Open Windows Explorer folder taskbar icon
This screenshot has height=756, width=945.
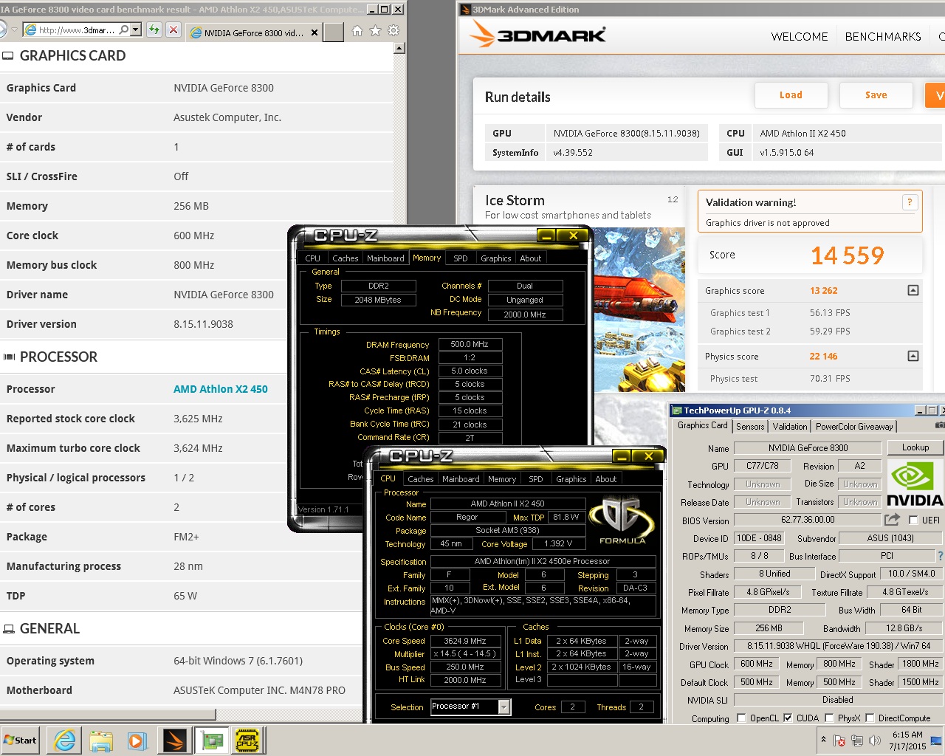tap(101, 740)
